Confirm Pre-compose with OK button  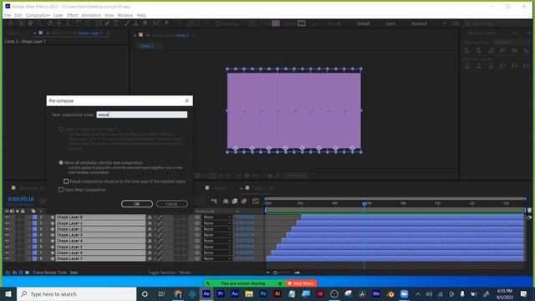pyautogui.click(x=137, y=204)
